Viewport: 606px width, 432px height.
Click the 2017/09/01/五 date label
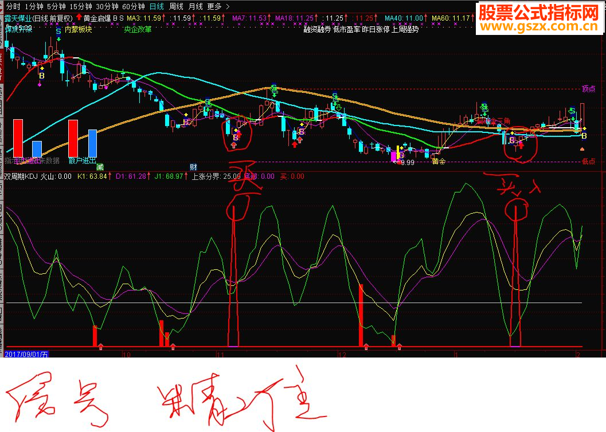pyautogui.click(x=27, y=354)
